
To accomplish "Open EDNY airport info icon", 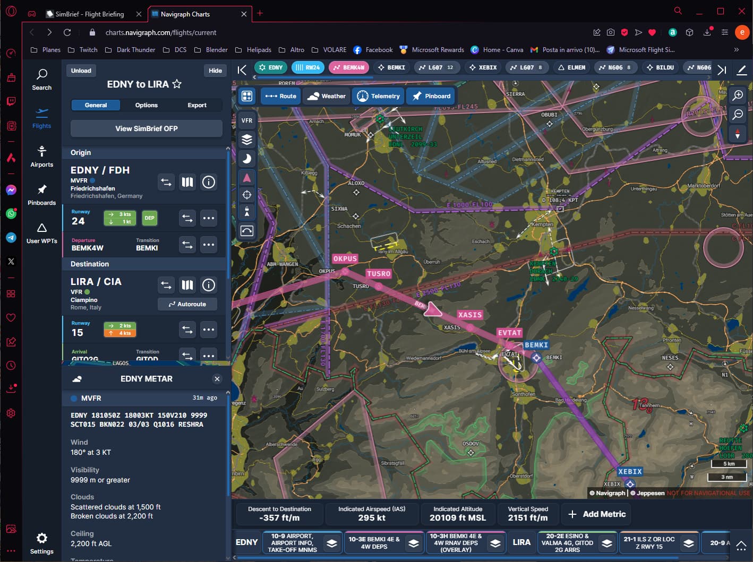I will [x=209, y=182].
